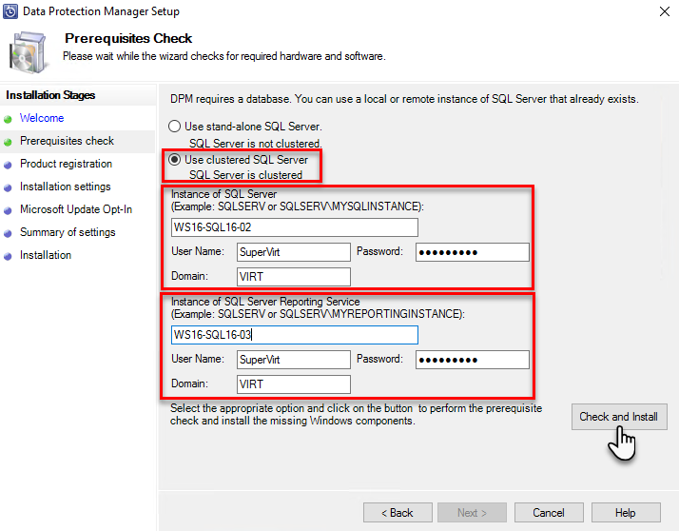679x531 pixels.
Task: Click the 'SQL Server is not clustered.' text
Action: [256, 144]
